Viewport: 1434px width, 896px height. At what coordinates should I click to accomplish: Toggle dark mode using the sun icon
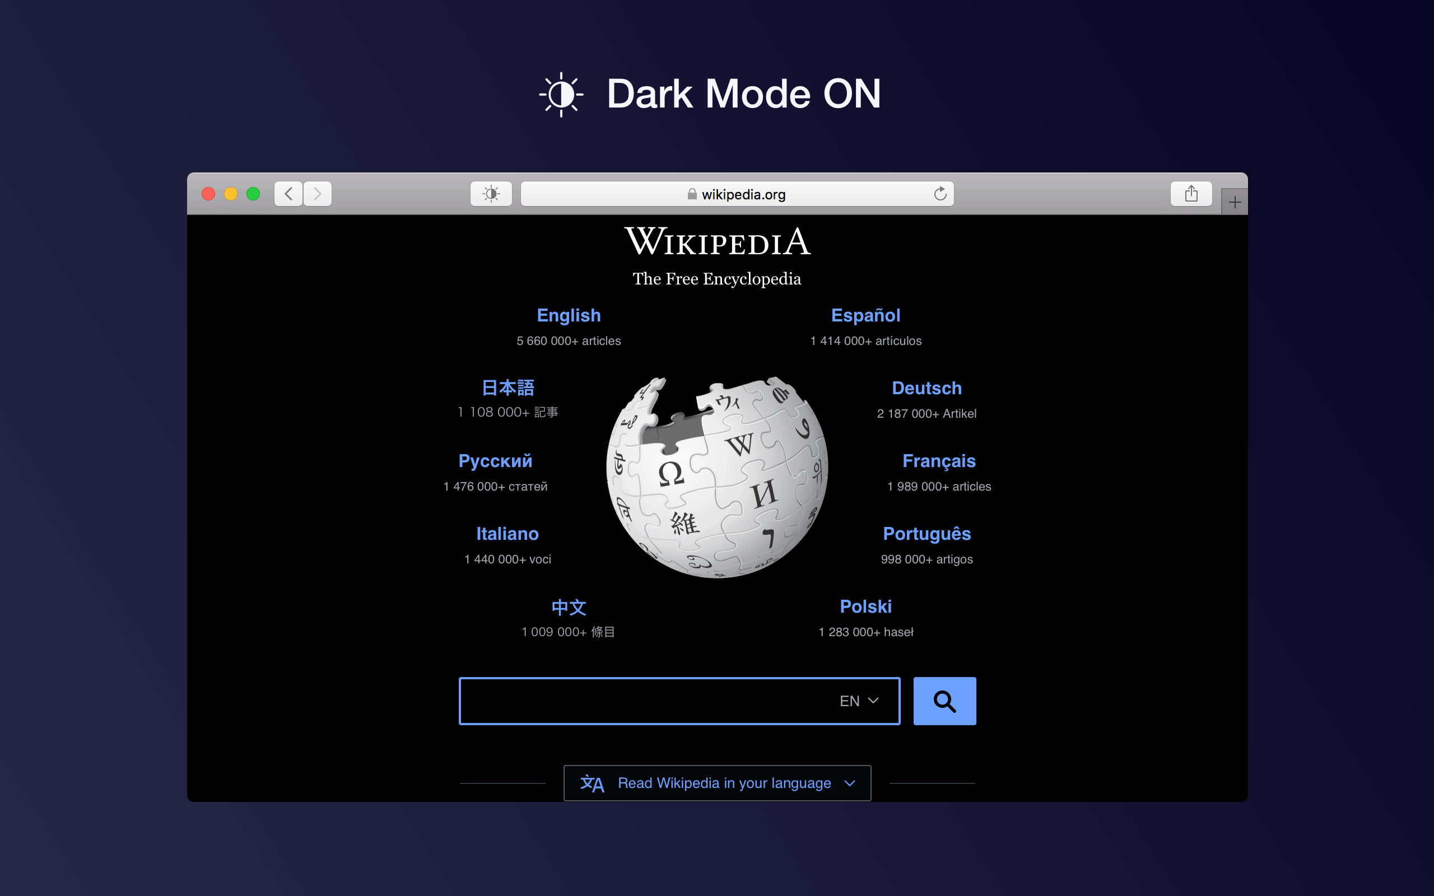(x=491, y=193)
